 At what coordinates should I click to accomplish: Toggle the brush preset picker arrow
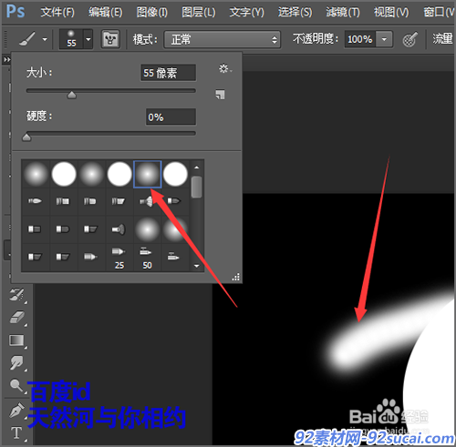point(88,39)
